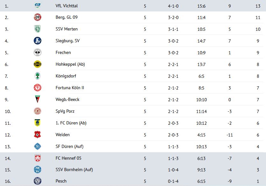
Task: Click the Königsdorf green tree crest
Action: pyautogui.click(x=38, y=76)
